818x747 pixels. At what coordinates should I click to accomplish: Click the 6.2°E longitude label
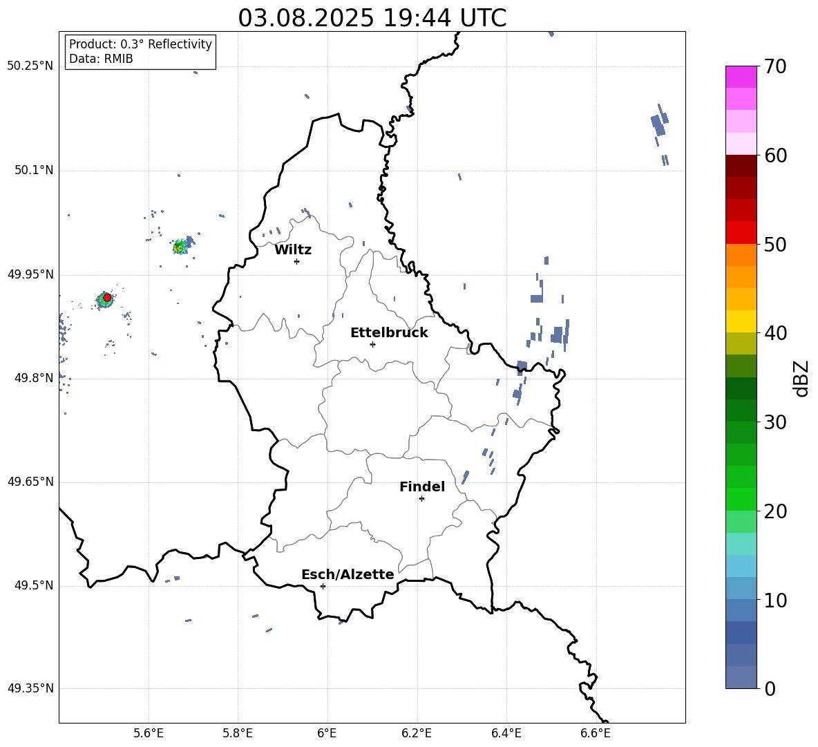point(417,733)
